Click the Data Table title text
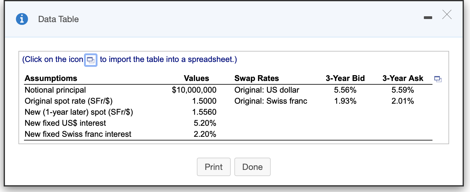 click(x=58, y=19)
